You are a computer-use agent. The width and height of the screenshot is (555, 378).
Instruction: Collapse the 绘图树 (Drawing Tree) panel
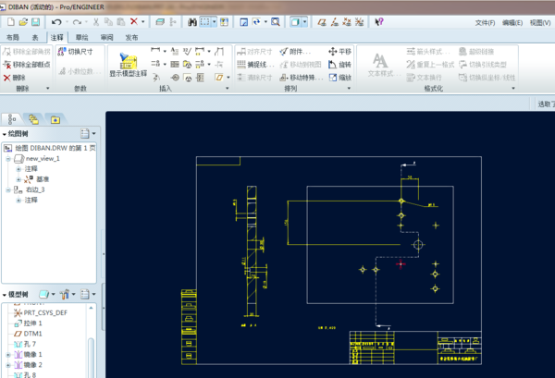click(x=4, y=134)
